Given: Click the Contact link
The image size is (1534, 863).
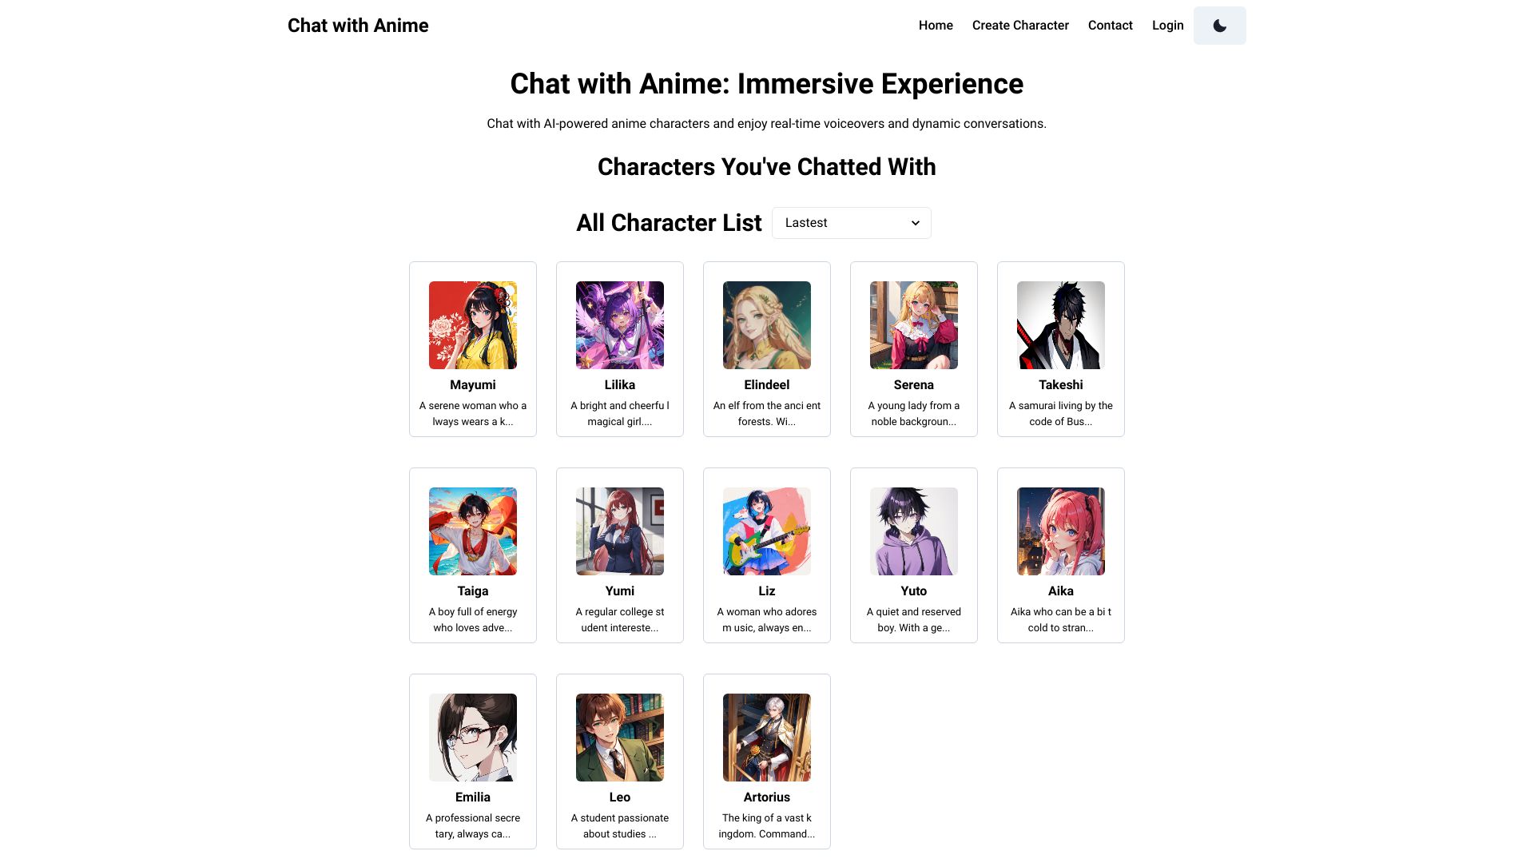Looking at the screenshot, I should (x=1110, y=26).
